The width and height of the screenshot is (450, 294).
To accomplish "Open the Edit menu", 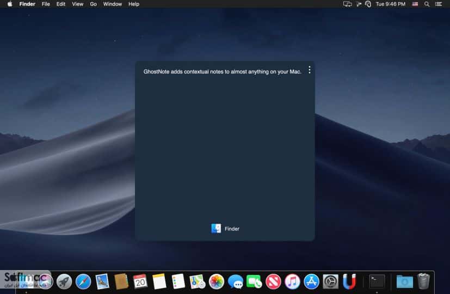I will pyautogui.click(x=61, y=4).
